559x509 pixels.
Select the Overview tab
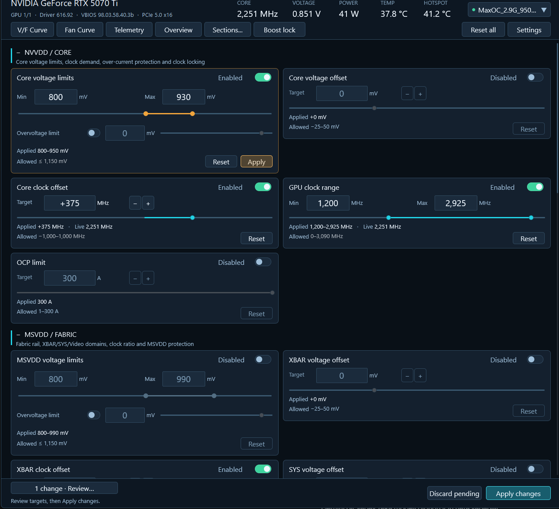[178, 30]
